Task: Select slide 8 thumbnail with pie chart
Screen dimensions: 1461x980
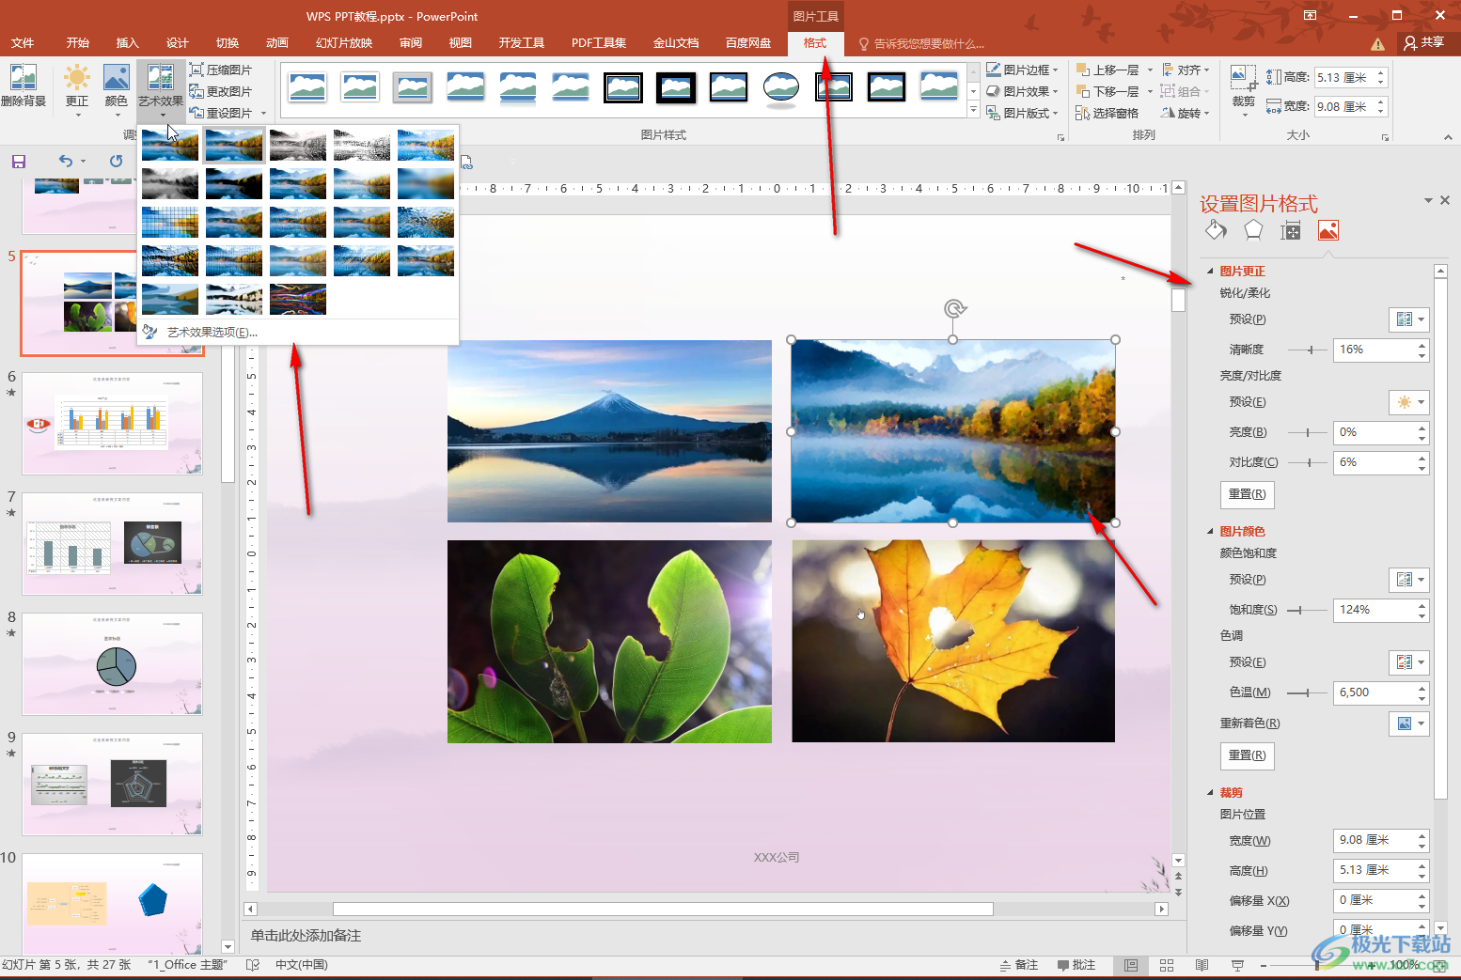Action: (112, 664)
